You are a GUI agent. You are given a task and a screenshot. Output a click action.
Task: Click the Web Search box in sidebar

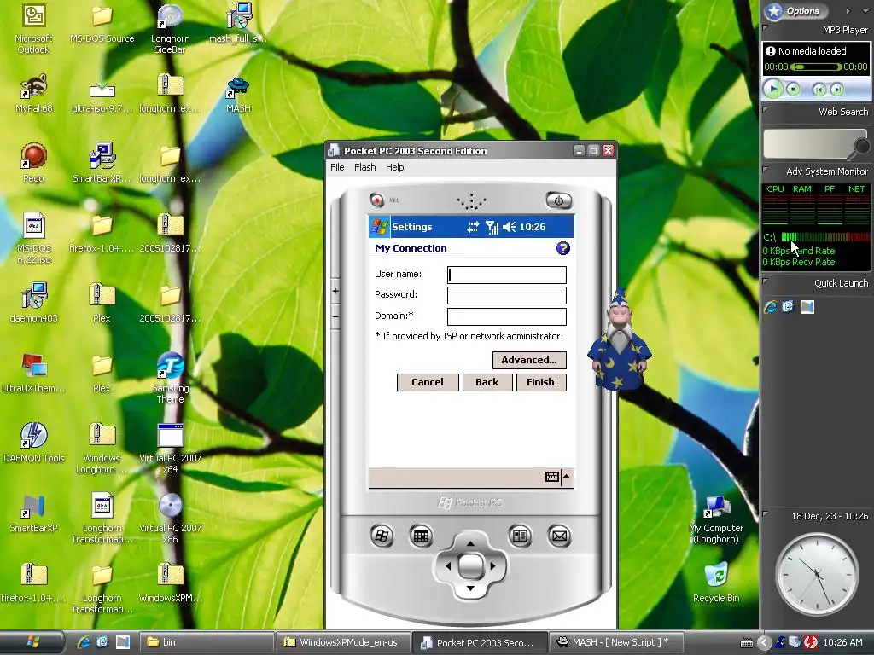808,143
